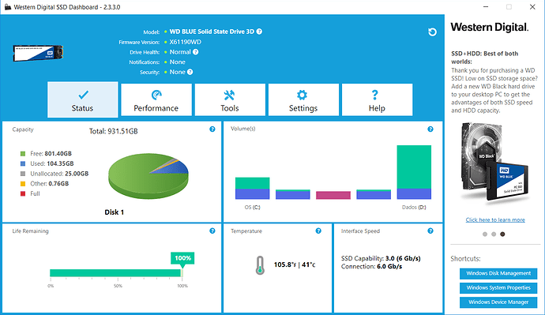The image size is (545, 315).
Task: Open Capacity panel help icon
Action: click(212, 129)
